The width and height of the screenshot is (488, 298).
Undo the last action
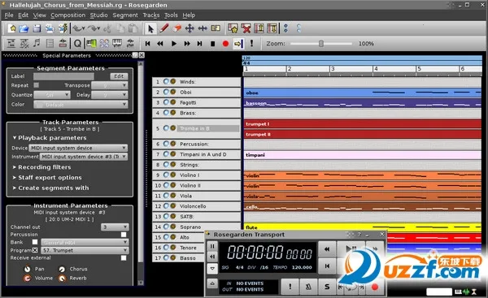pos(78,28)
